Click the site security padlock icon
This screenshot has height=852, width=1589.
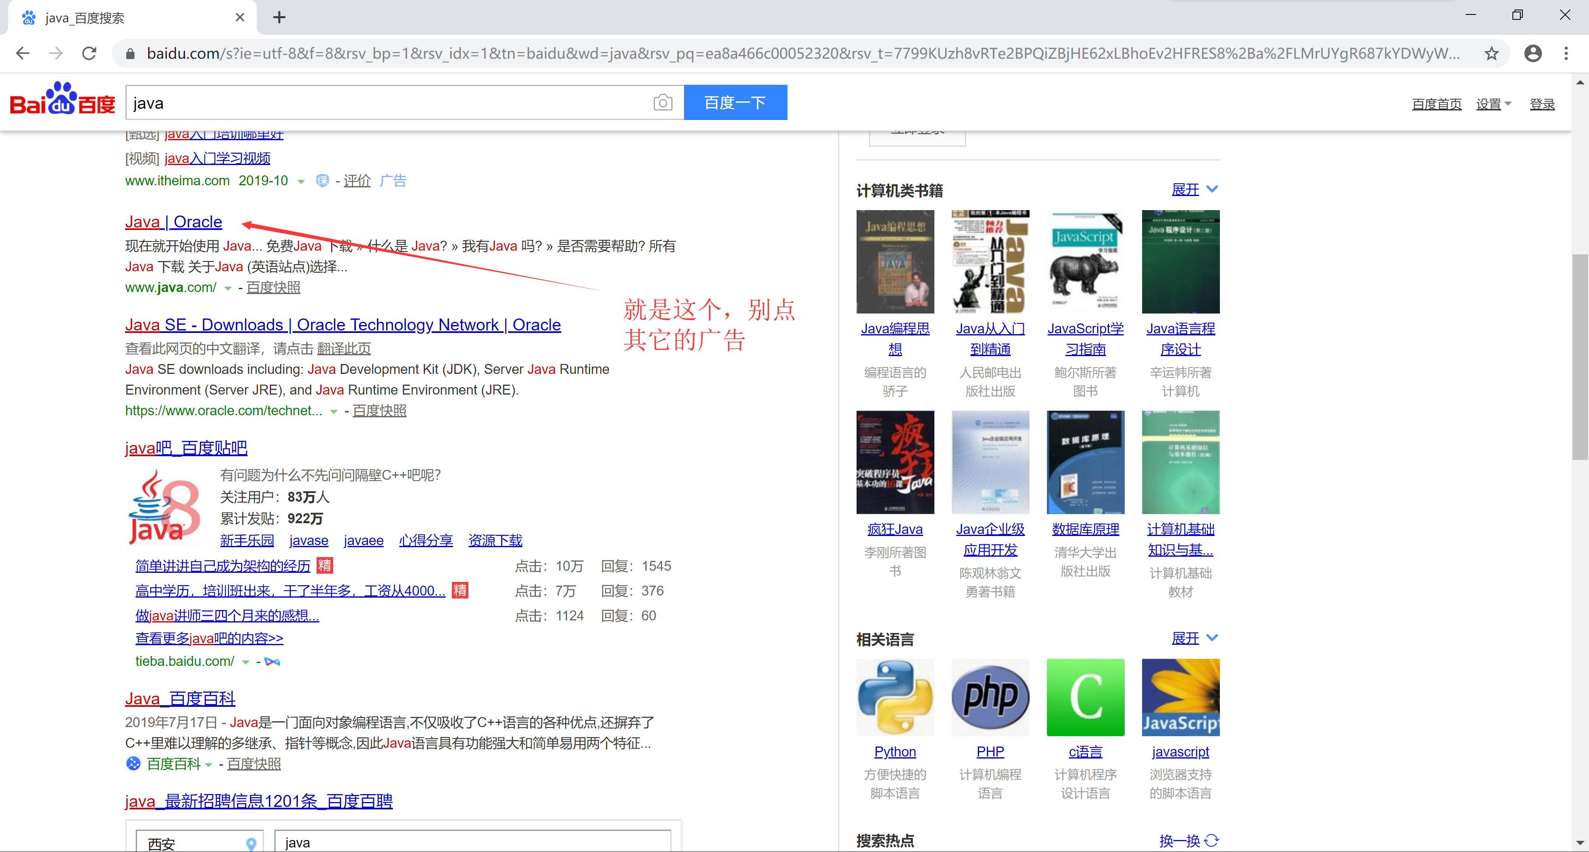click(x=130, y=53)
